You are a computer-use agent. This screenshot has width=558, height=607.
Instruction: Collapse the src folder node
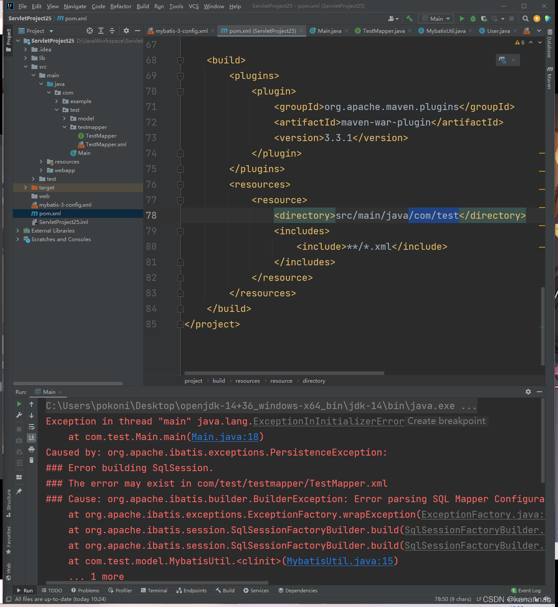pyautogui.click(x=25, y=66)
